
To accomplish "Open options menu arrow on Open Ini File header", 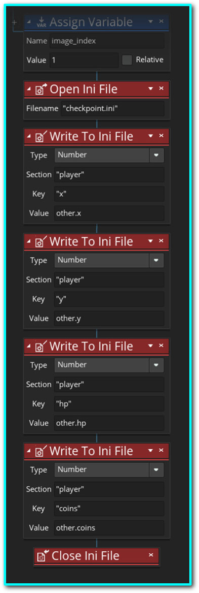I will (151, 89).
